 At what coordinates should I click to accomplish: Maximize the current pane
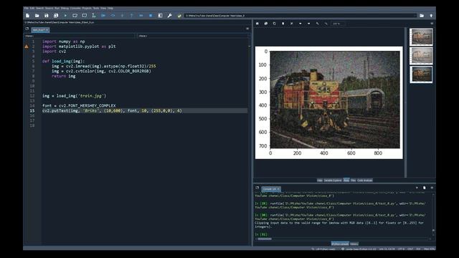click(160, 16)
